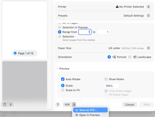Click 'Select pages from the sidebar' hint
The width and height of the screenshot is (155, 117).
click(79, 40)
